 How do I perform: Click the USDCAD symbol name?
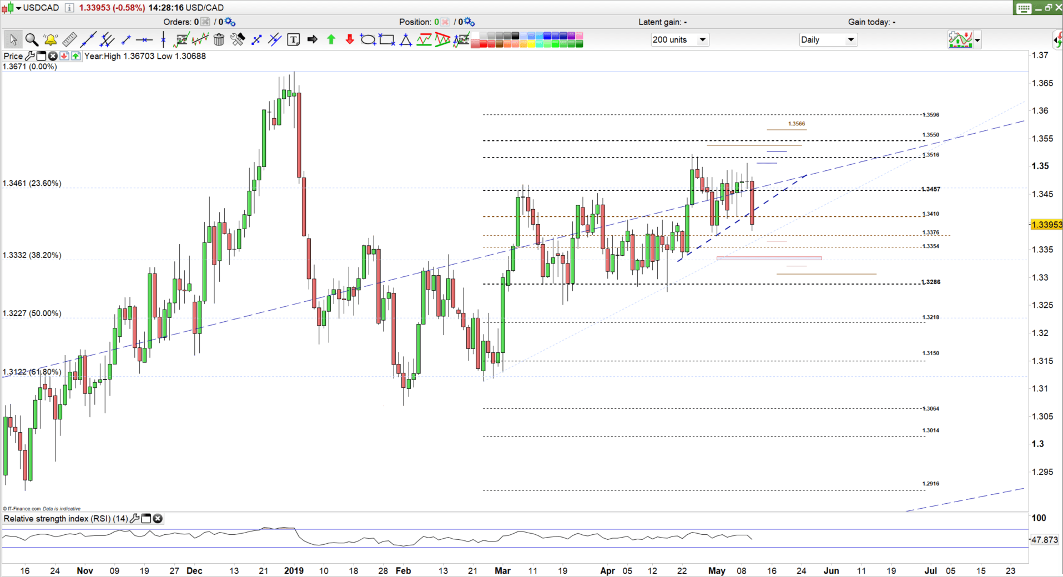coord(41,8)
